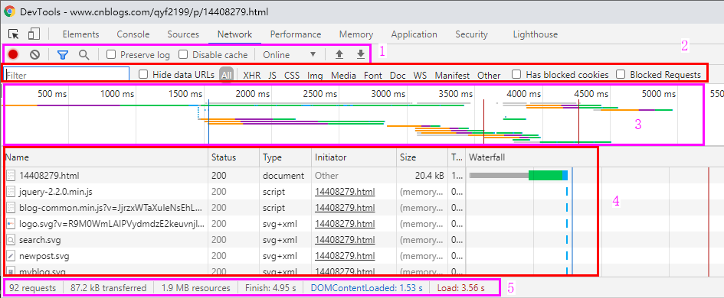Select the All filter type

(x=226, y=75)
